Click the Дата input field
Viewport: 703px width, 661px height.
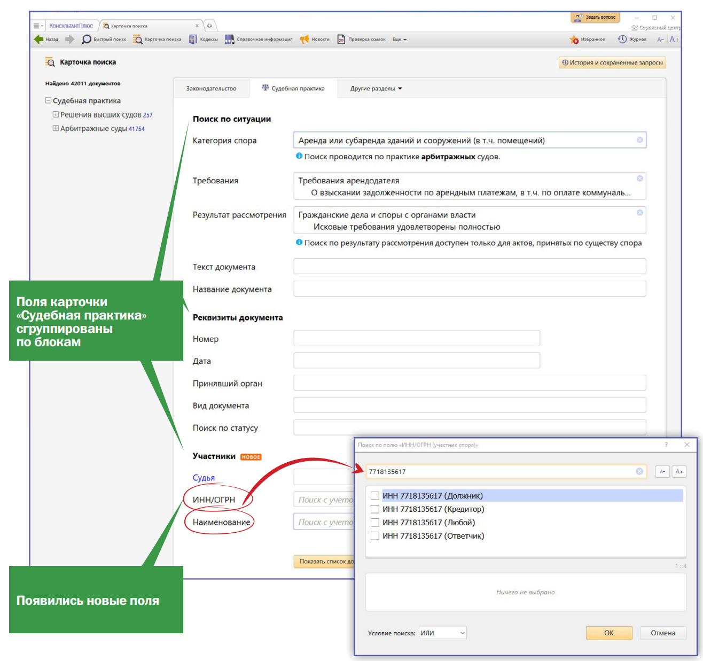click(x=417, y=361)
